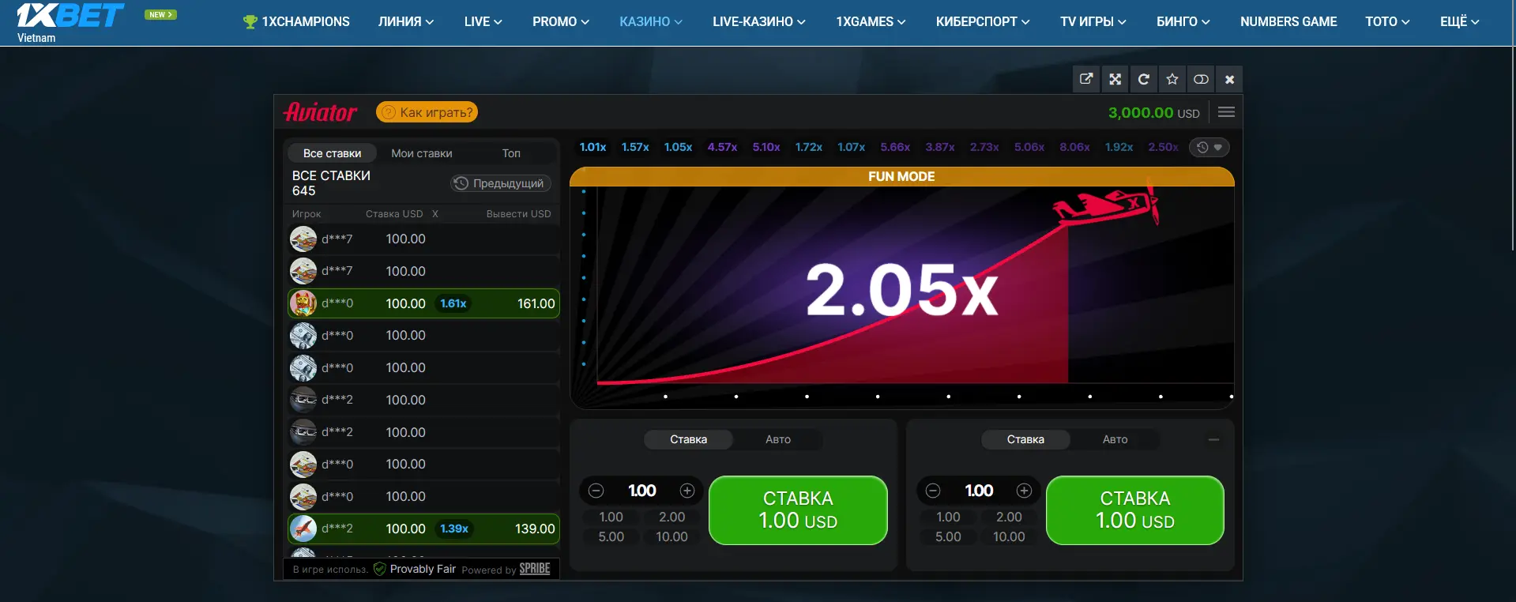
Task: Open the Aviator hamburger menu
Action: point(1226,112)
